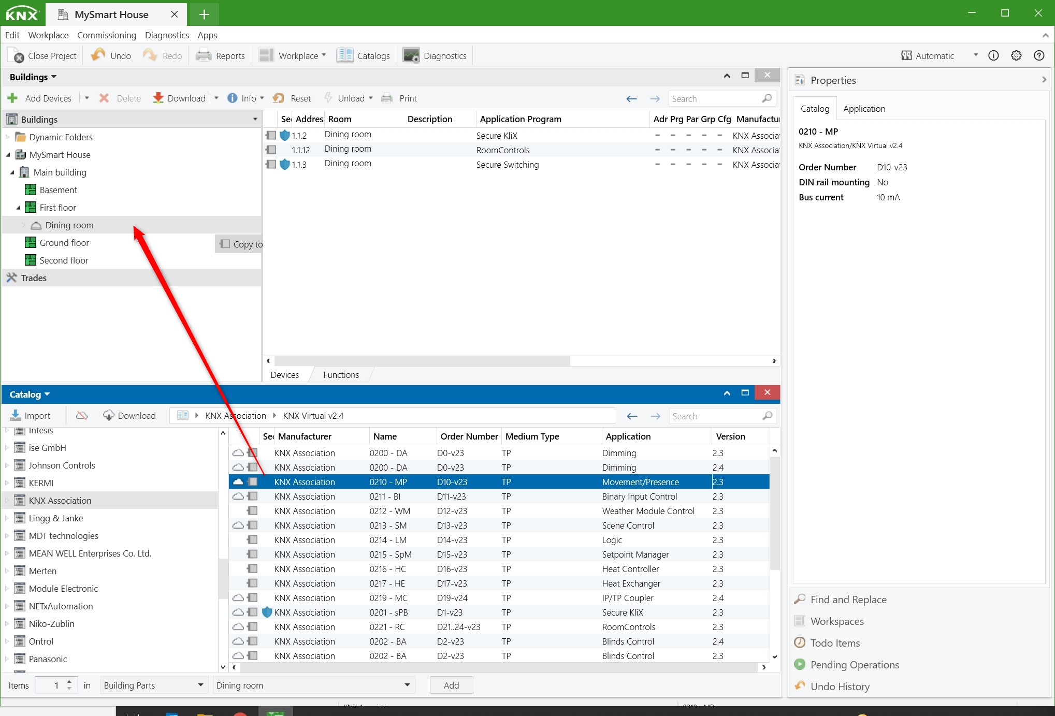Image resolution: width=1055 pixels, height=716 pixels.
Task: Click the Import icon in Catalog panel
Action: 16,415
